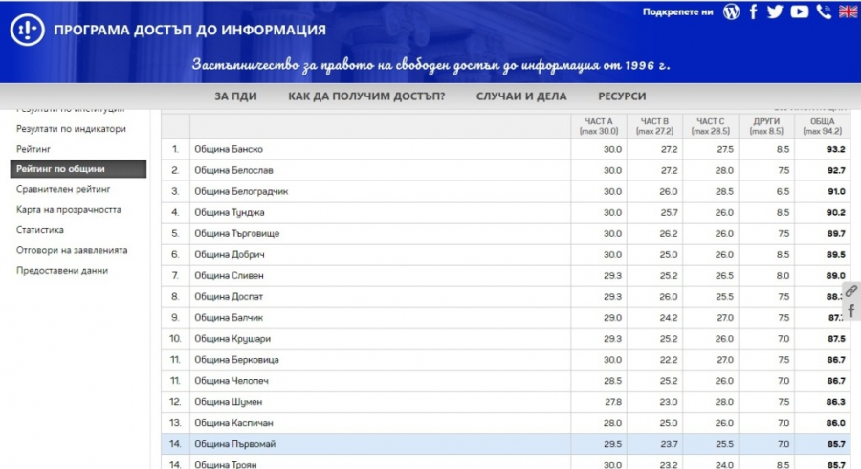Select the Община Сливен row

point(506,275)
